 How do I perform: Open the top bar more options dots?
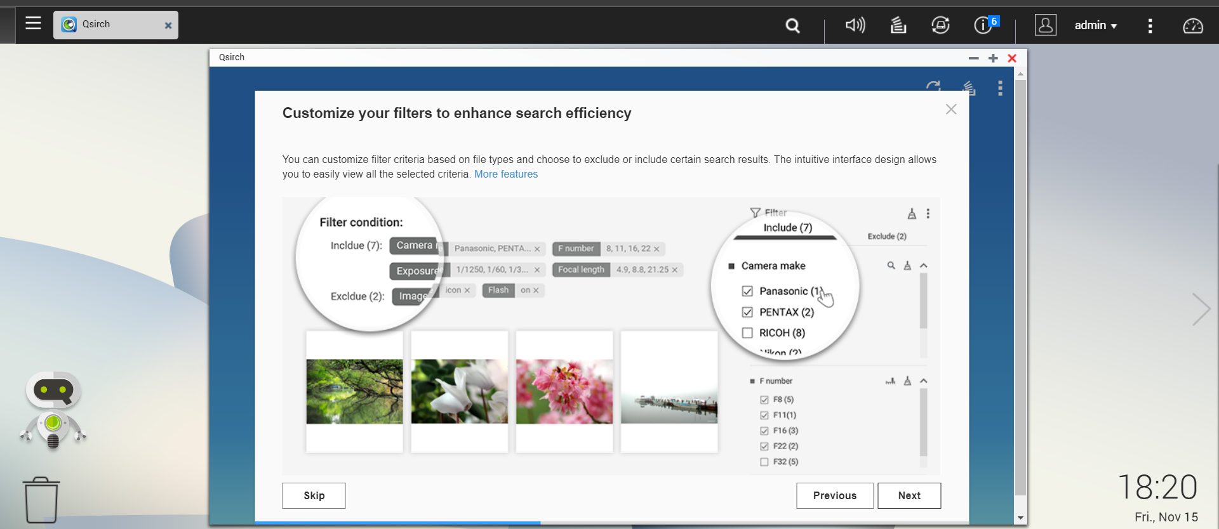(x=1150, y=25)
